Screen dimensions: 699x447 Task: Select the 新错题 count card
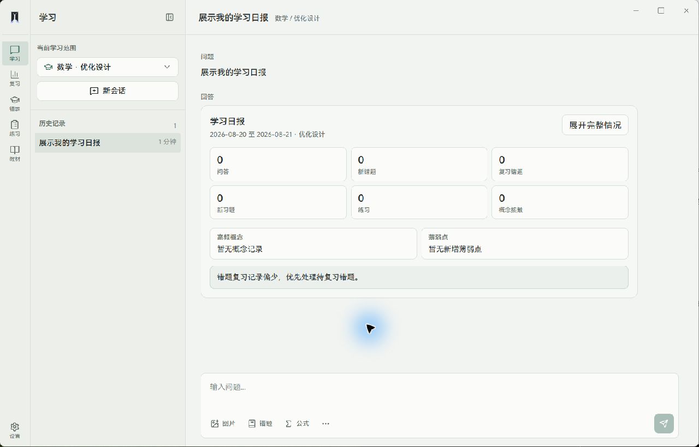pos(419,164)
